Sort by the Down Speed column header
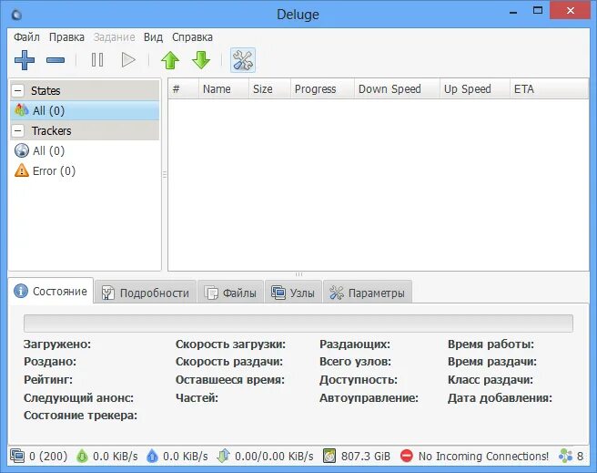 [397, 88]
